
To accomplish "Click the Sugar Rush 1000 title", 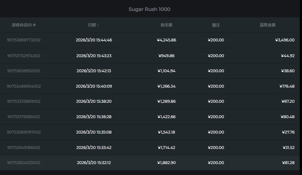I will (149, 9).
